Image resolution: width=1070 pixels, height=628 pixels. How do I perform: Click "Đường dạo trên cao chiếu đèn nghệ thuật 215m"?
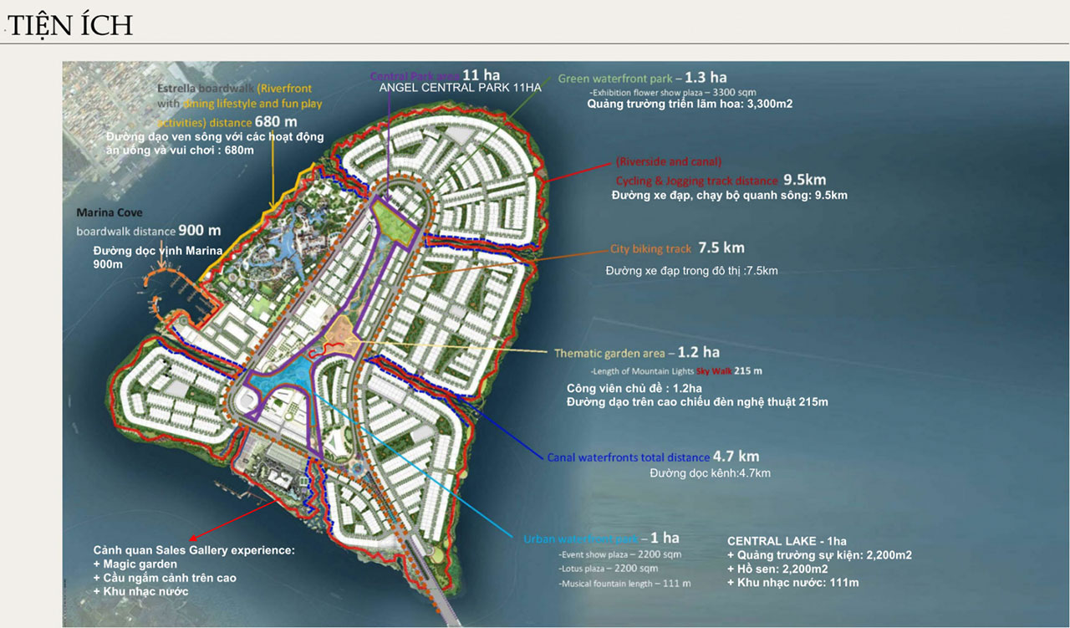[x=697, y=402]
